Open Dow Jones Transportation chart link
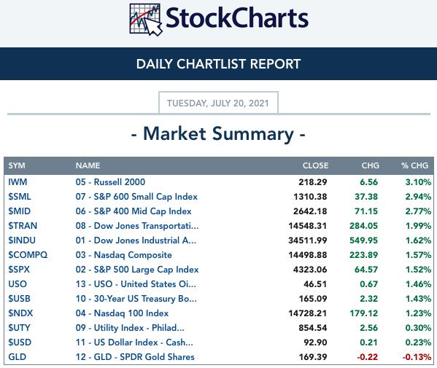437x368 pixels. (x=137, y=226)
